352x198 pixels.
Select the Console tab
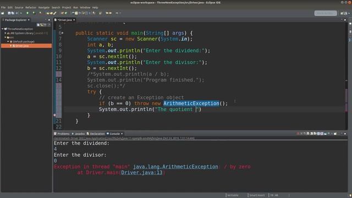[x=113, y=134]
